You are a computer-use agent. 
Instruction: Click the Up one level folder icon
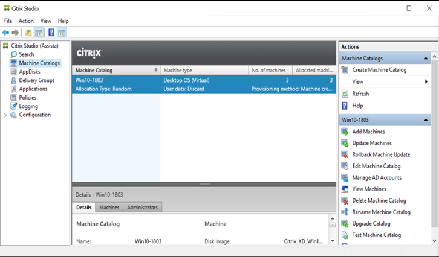28,33
